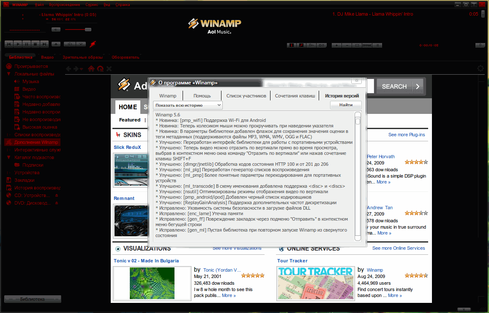The image size is (489, 313).
Task: Open the browser history dropdown arrow
Action: [x=82, y=69]
